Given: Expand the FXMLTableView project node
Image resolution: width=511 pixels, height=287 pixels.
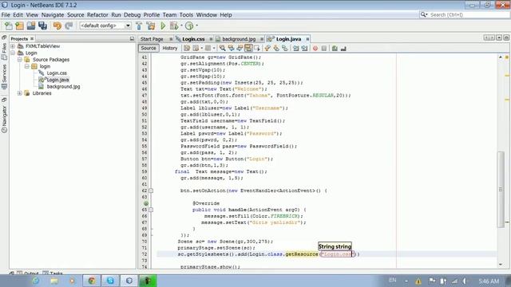Looking at the screenshot, I should point(13,46).
